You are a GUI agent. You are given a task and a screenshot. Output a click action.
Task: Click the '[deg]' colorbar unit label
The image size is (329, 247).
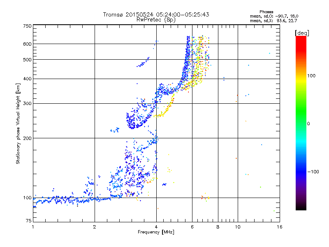pos(302,33)
